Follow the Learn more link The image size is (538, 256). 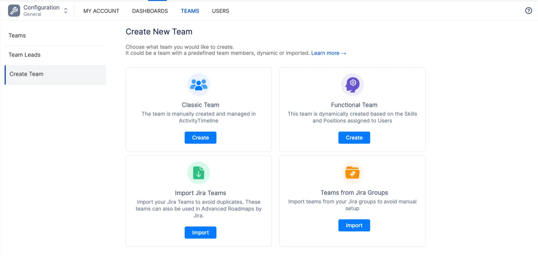(x=328, y=53)
